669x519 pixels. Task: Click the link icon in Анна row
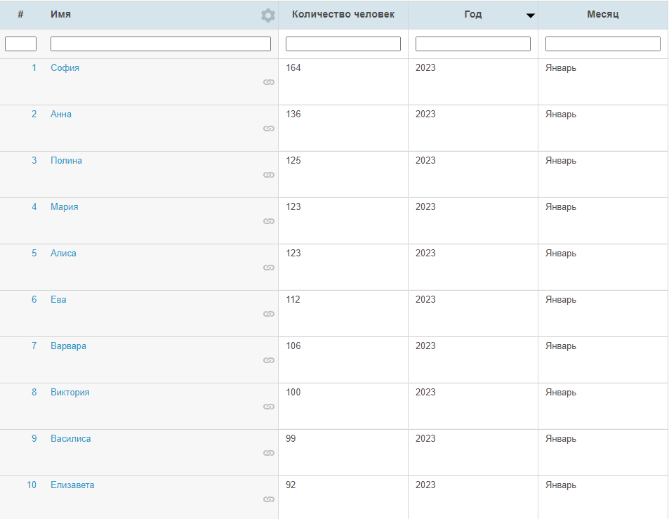[268, 129]
